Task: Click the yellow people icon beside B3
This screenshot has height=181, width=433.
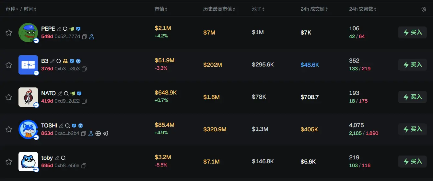Action: coord(65,61)
